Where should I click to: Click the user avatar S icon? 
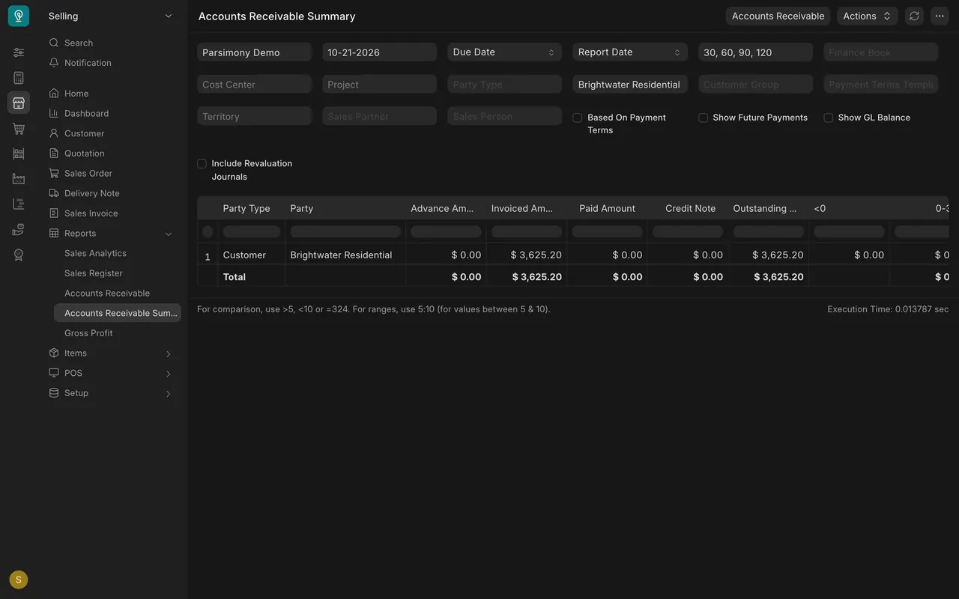click(x=19, y=580)
